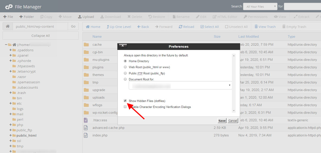Click the cPanel logo icon
This screenshot has height=153, width=321.
9,6
